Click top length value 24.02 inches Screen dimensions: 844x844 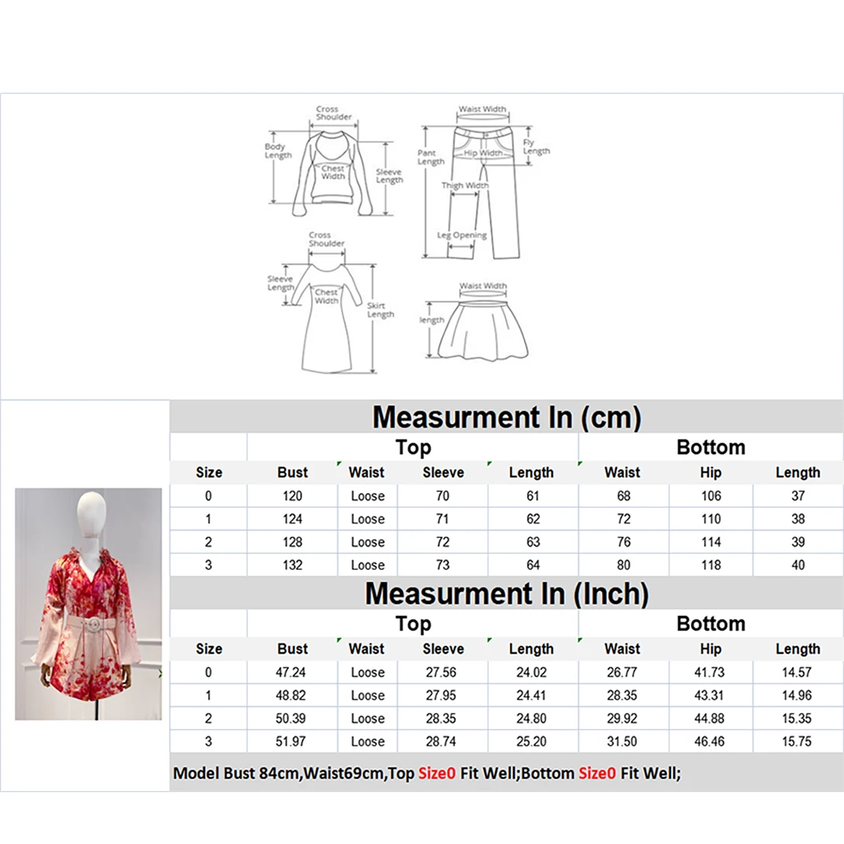[531, 673]
